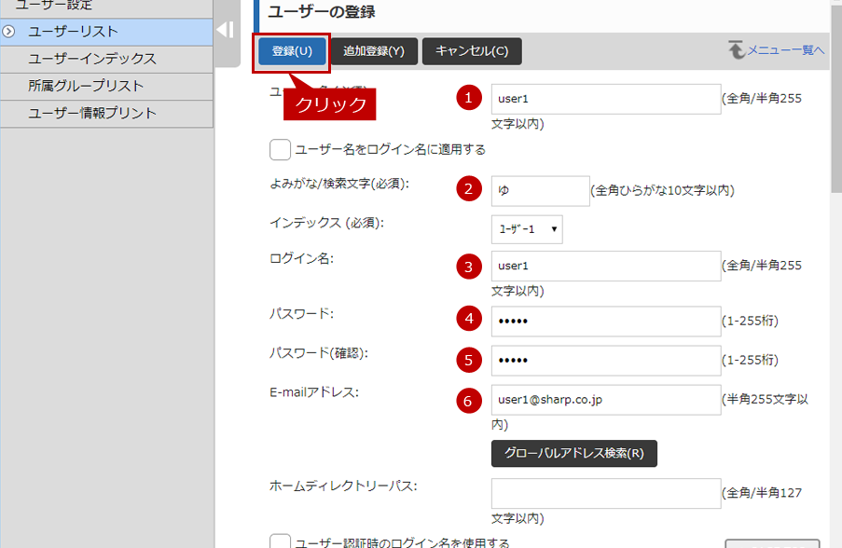Check ユーザー認証時のログイン名を使用する checkbox
The width and height of the screenshot is (842, 548).
pyautogui.click(x=280, y=541)
